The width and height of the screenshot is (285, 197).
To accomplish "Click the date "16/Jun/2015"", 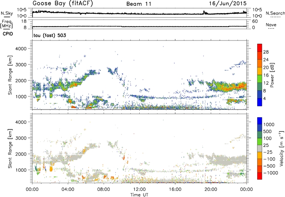I will tap(228, 4).
